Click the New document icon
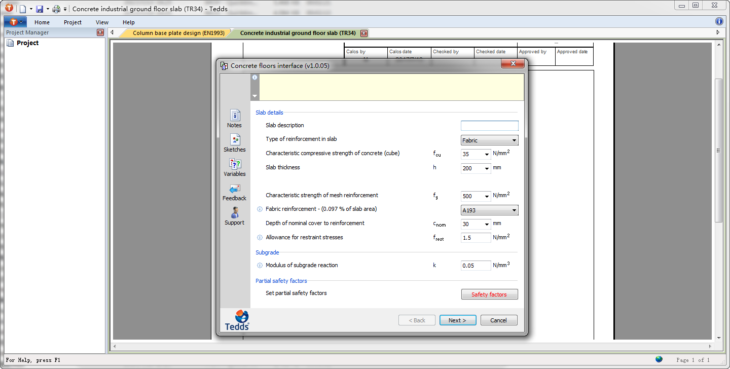The image size is (730, 369). click(x=23, y=9)
